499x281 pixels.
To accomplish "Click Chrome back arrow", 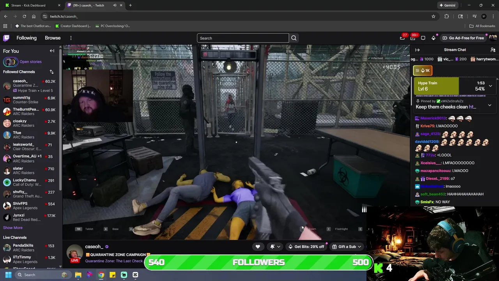I will click(5, 16).
